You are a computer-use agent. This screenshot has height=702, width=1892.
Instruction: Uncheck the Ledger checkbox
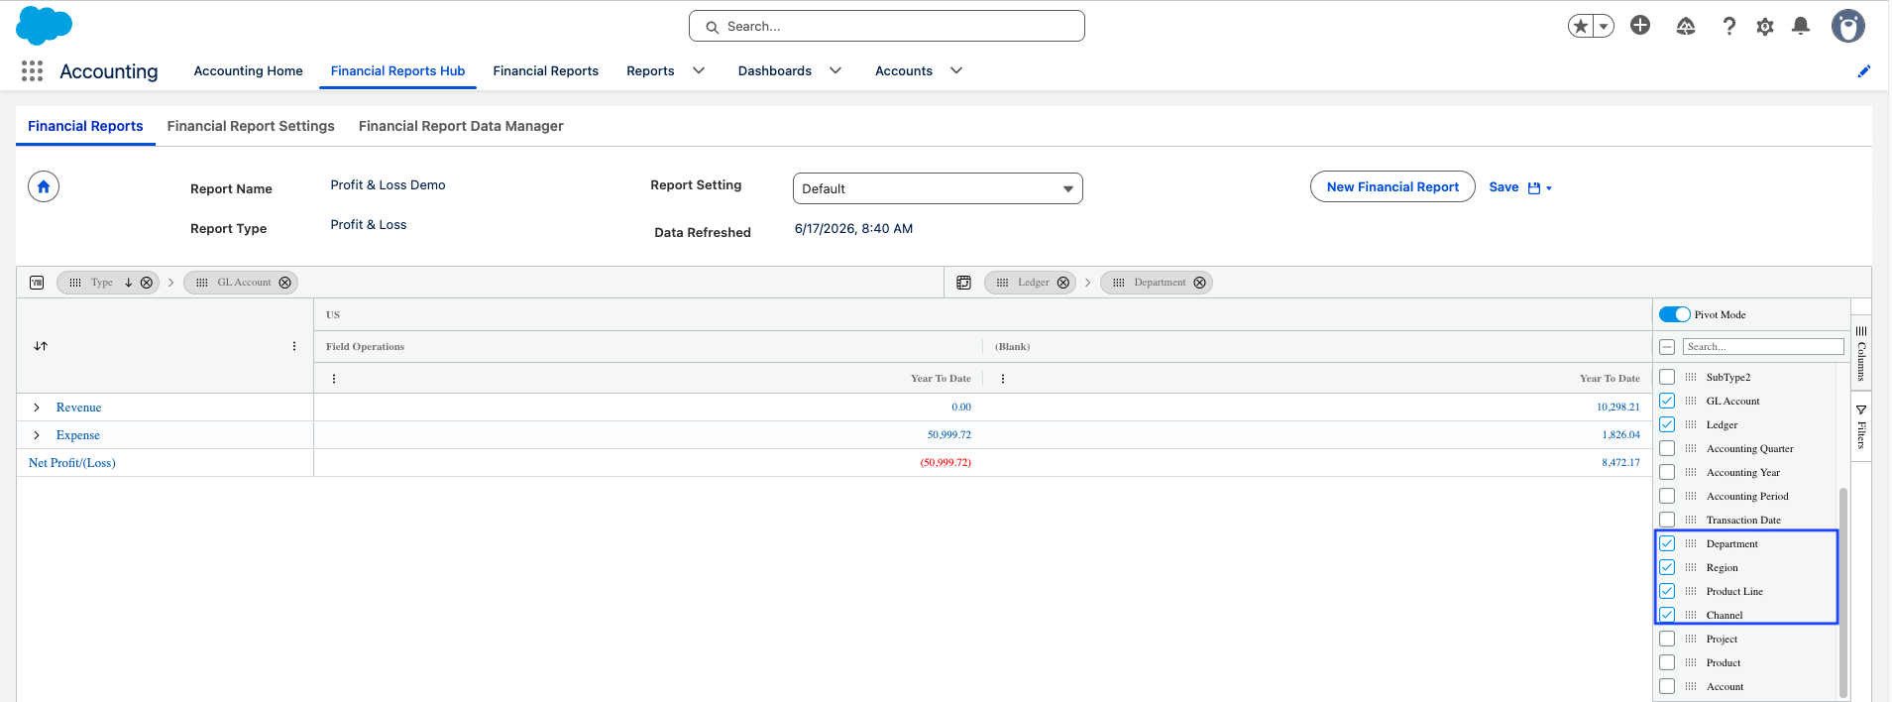coord(1667,424)
